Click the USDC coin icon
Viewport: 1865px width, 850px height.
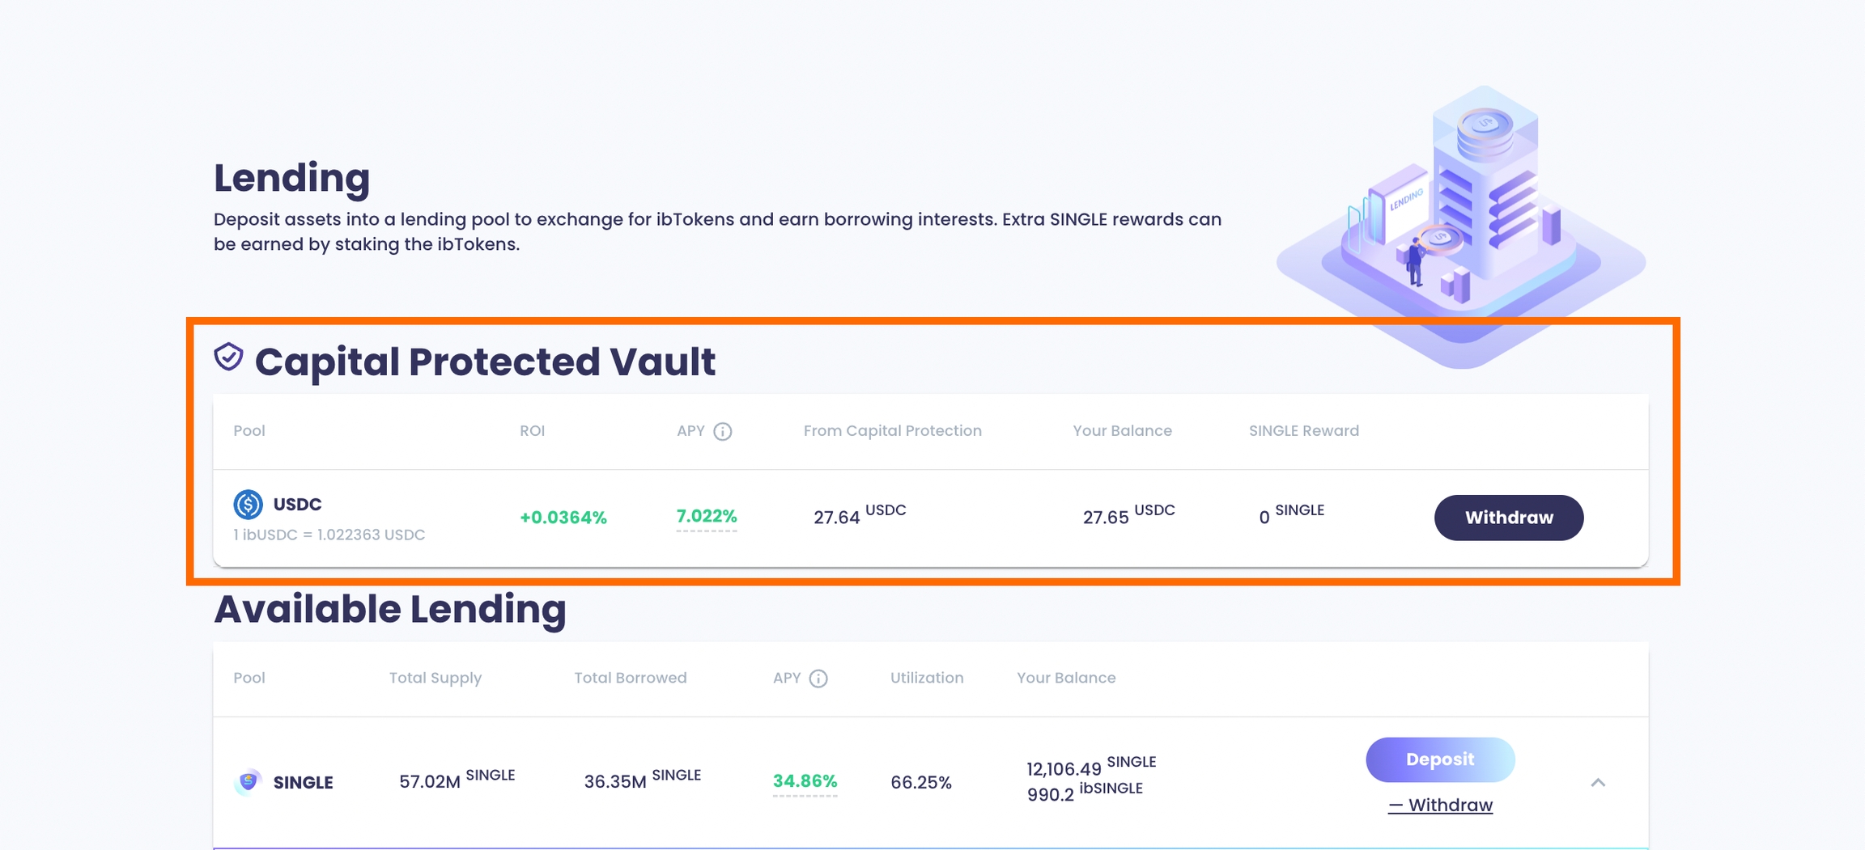coord(249,505)
